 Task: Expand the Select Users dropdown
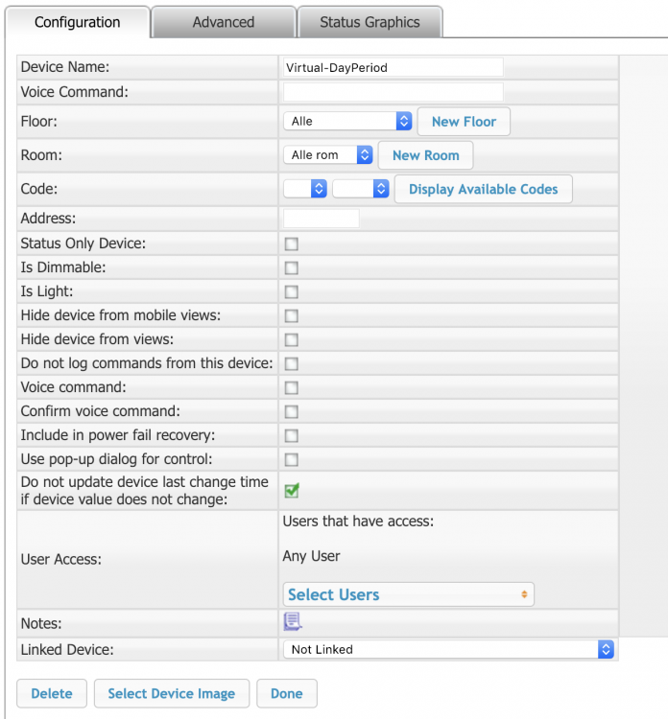point(408,594)
